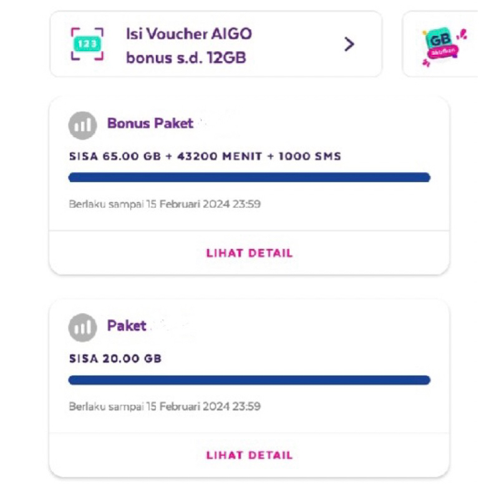Select the Isi Voucher AIGO banner text

[189, 34]
